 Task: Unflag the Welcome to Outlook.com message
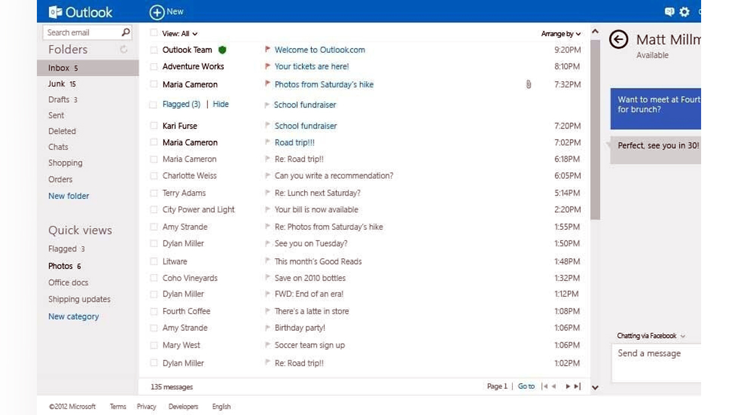tap(268, 49)
